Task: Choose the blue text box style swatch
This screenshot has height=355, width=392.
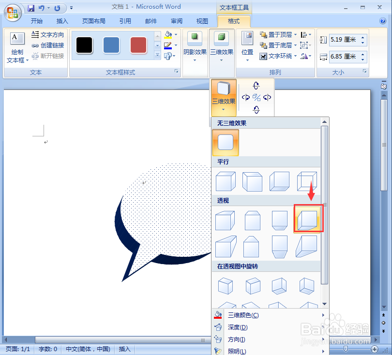Action: click(111, 45)
